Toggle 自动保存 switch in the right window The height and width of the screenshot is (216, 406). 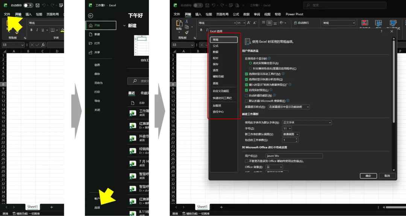click(198, 5)
